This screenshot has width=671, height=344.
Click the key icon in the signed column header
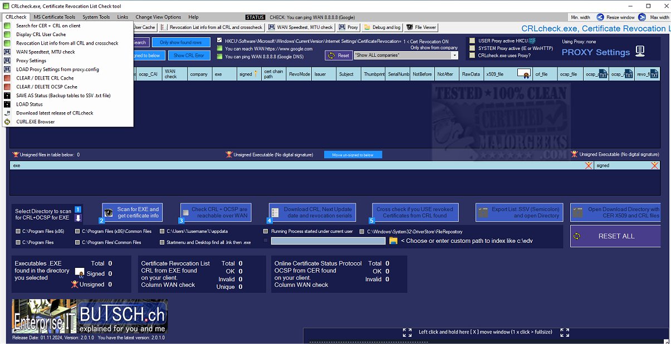(x=256, y=74)
